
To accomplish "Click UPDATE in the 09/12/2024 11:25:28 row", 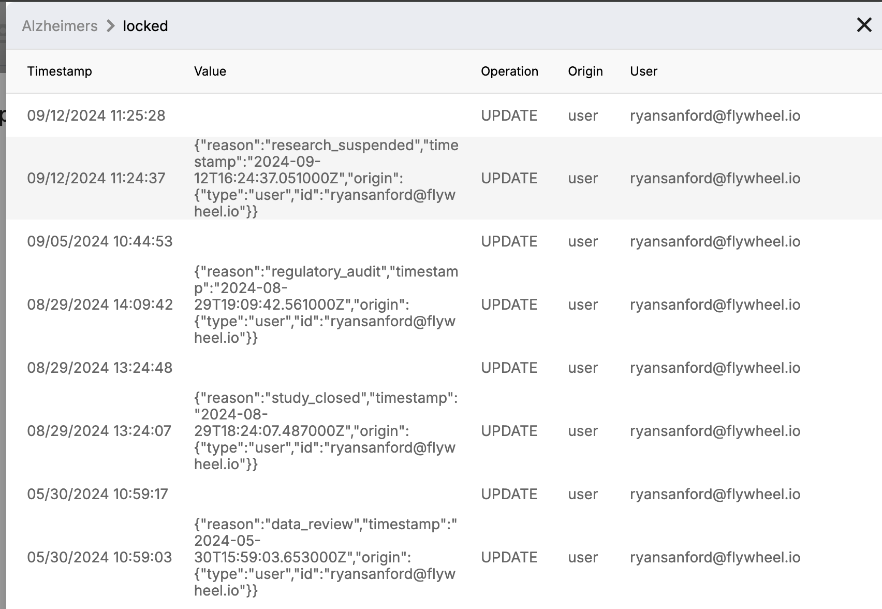I will [509, 115].
